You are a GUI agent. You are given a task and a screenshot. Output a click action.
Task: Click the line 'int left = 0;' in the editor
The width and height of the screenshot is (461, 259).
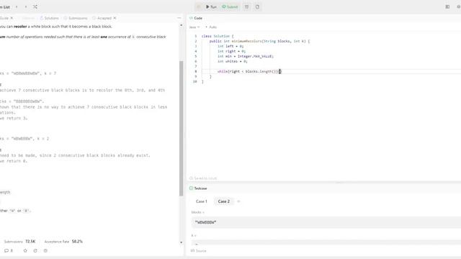(x=230, y=46)
